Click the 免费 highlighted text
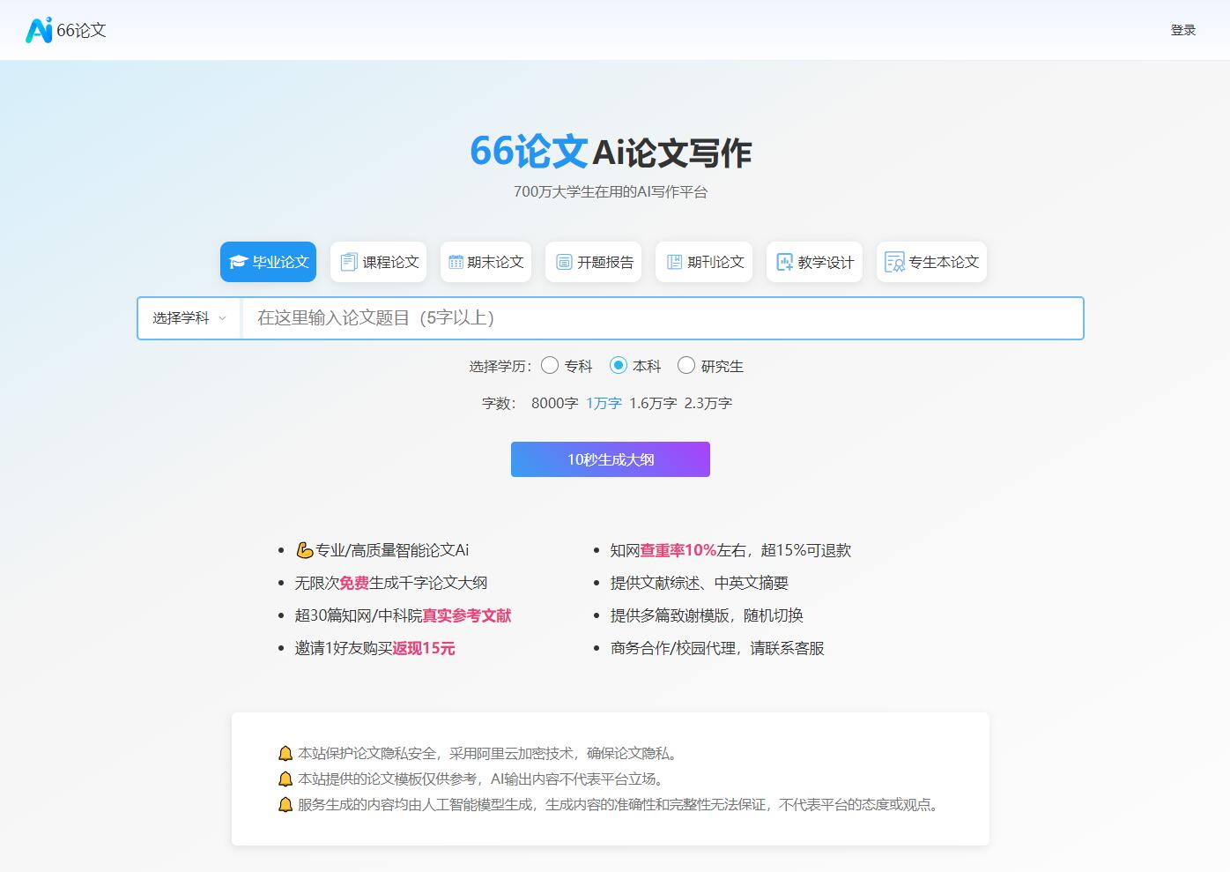Screen dimensions: 1230x872 pyautogui.click(x=354, y=583)
